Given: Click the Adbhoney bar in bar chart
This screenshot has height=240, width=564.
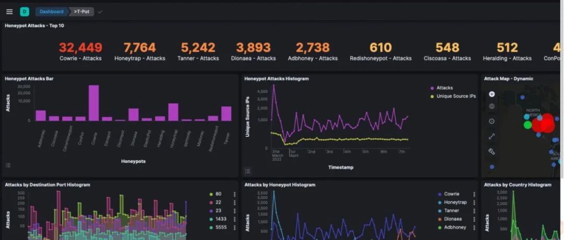Looking at the screenshot, I should 41,116.
